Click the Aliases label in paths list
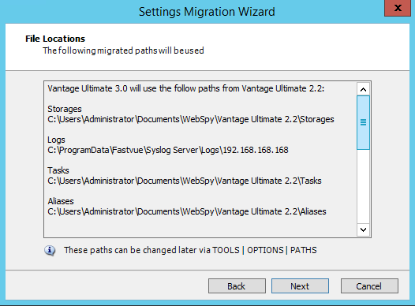Viewport: 415px width, 306px height. pyautogui.click(x=61, y=201)
